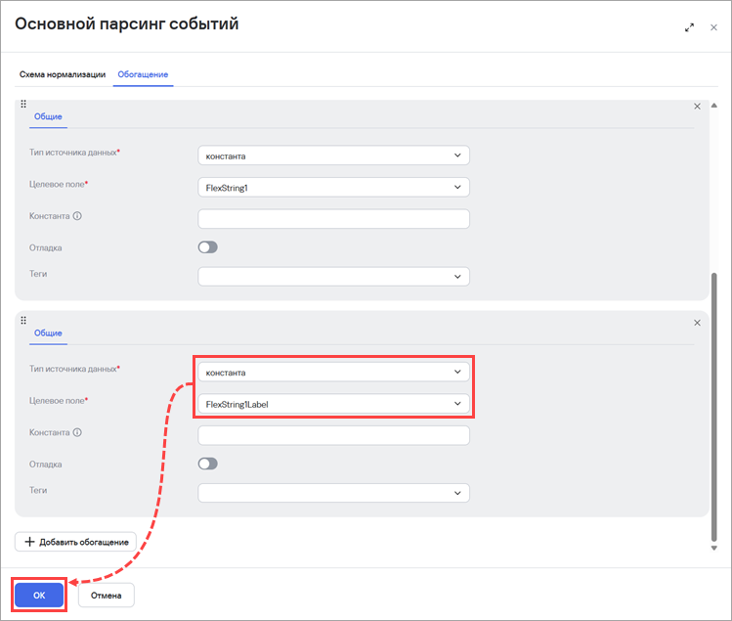Viewport: 732px width, 621px height.
Task: Click the scrollbar up arrow
Action: coord(713,106)
